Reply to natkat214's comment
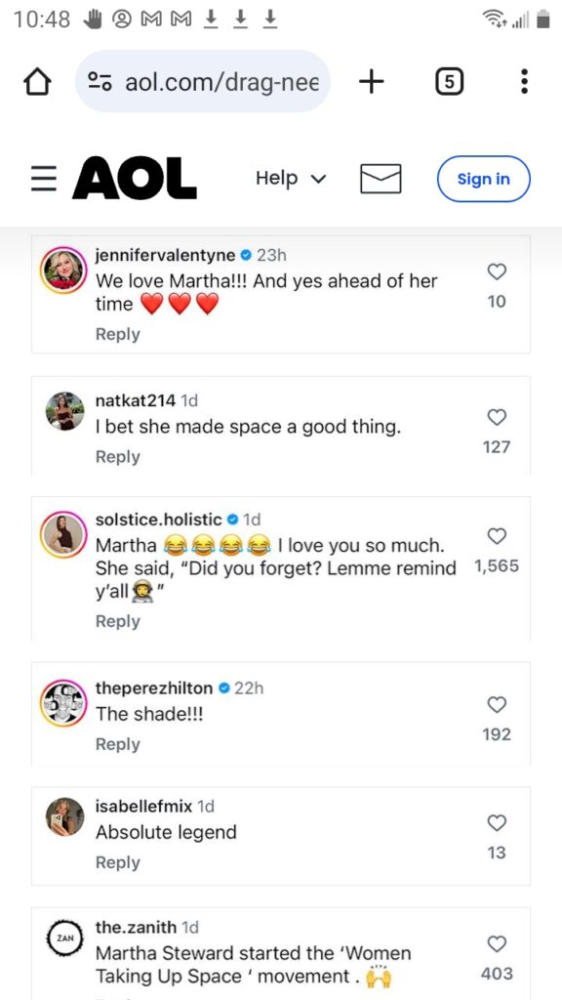This screenshot has height=1000, width=562. tap(118, 457)
